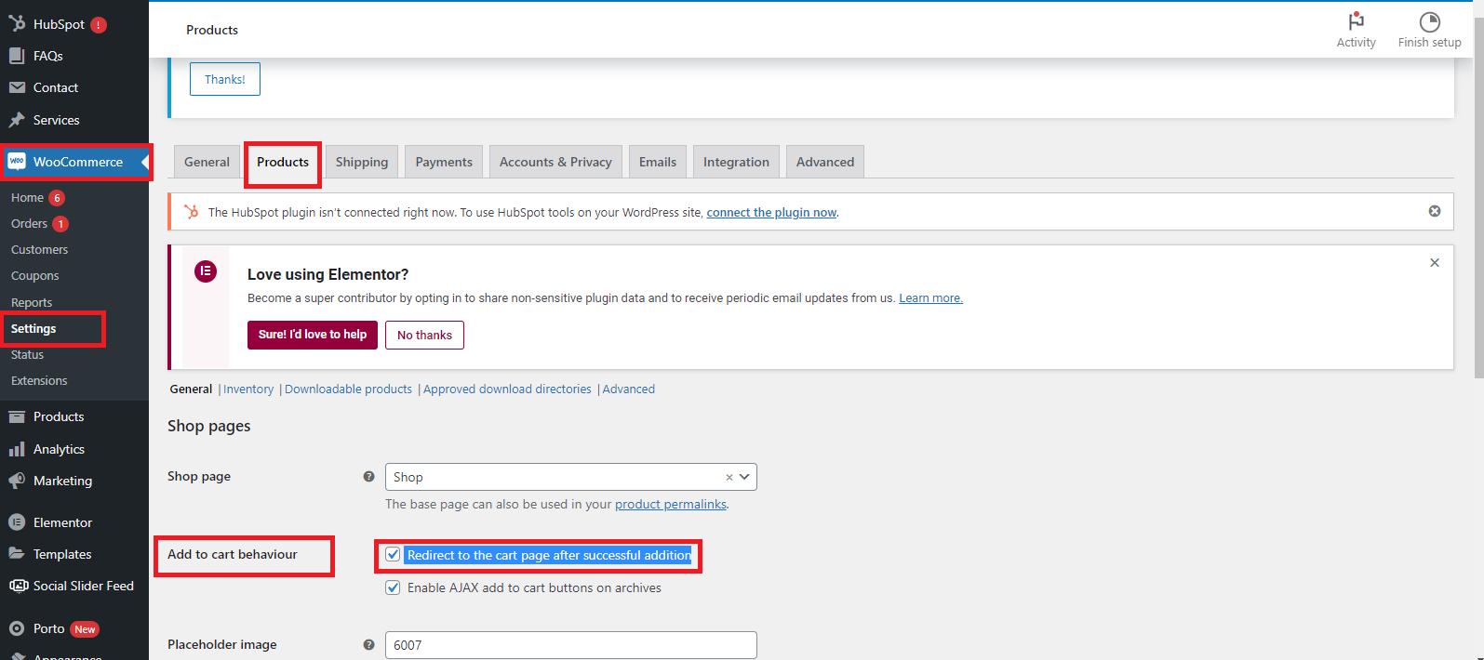Click the Elementor logo in the notice
This screenshot has width=1484, height=660.
pos(206,271)
